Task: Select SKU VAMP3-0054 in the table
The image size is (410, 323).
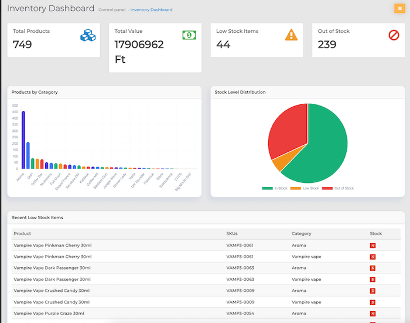Action: (240, 313)
